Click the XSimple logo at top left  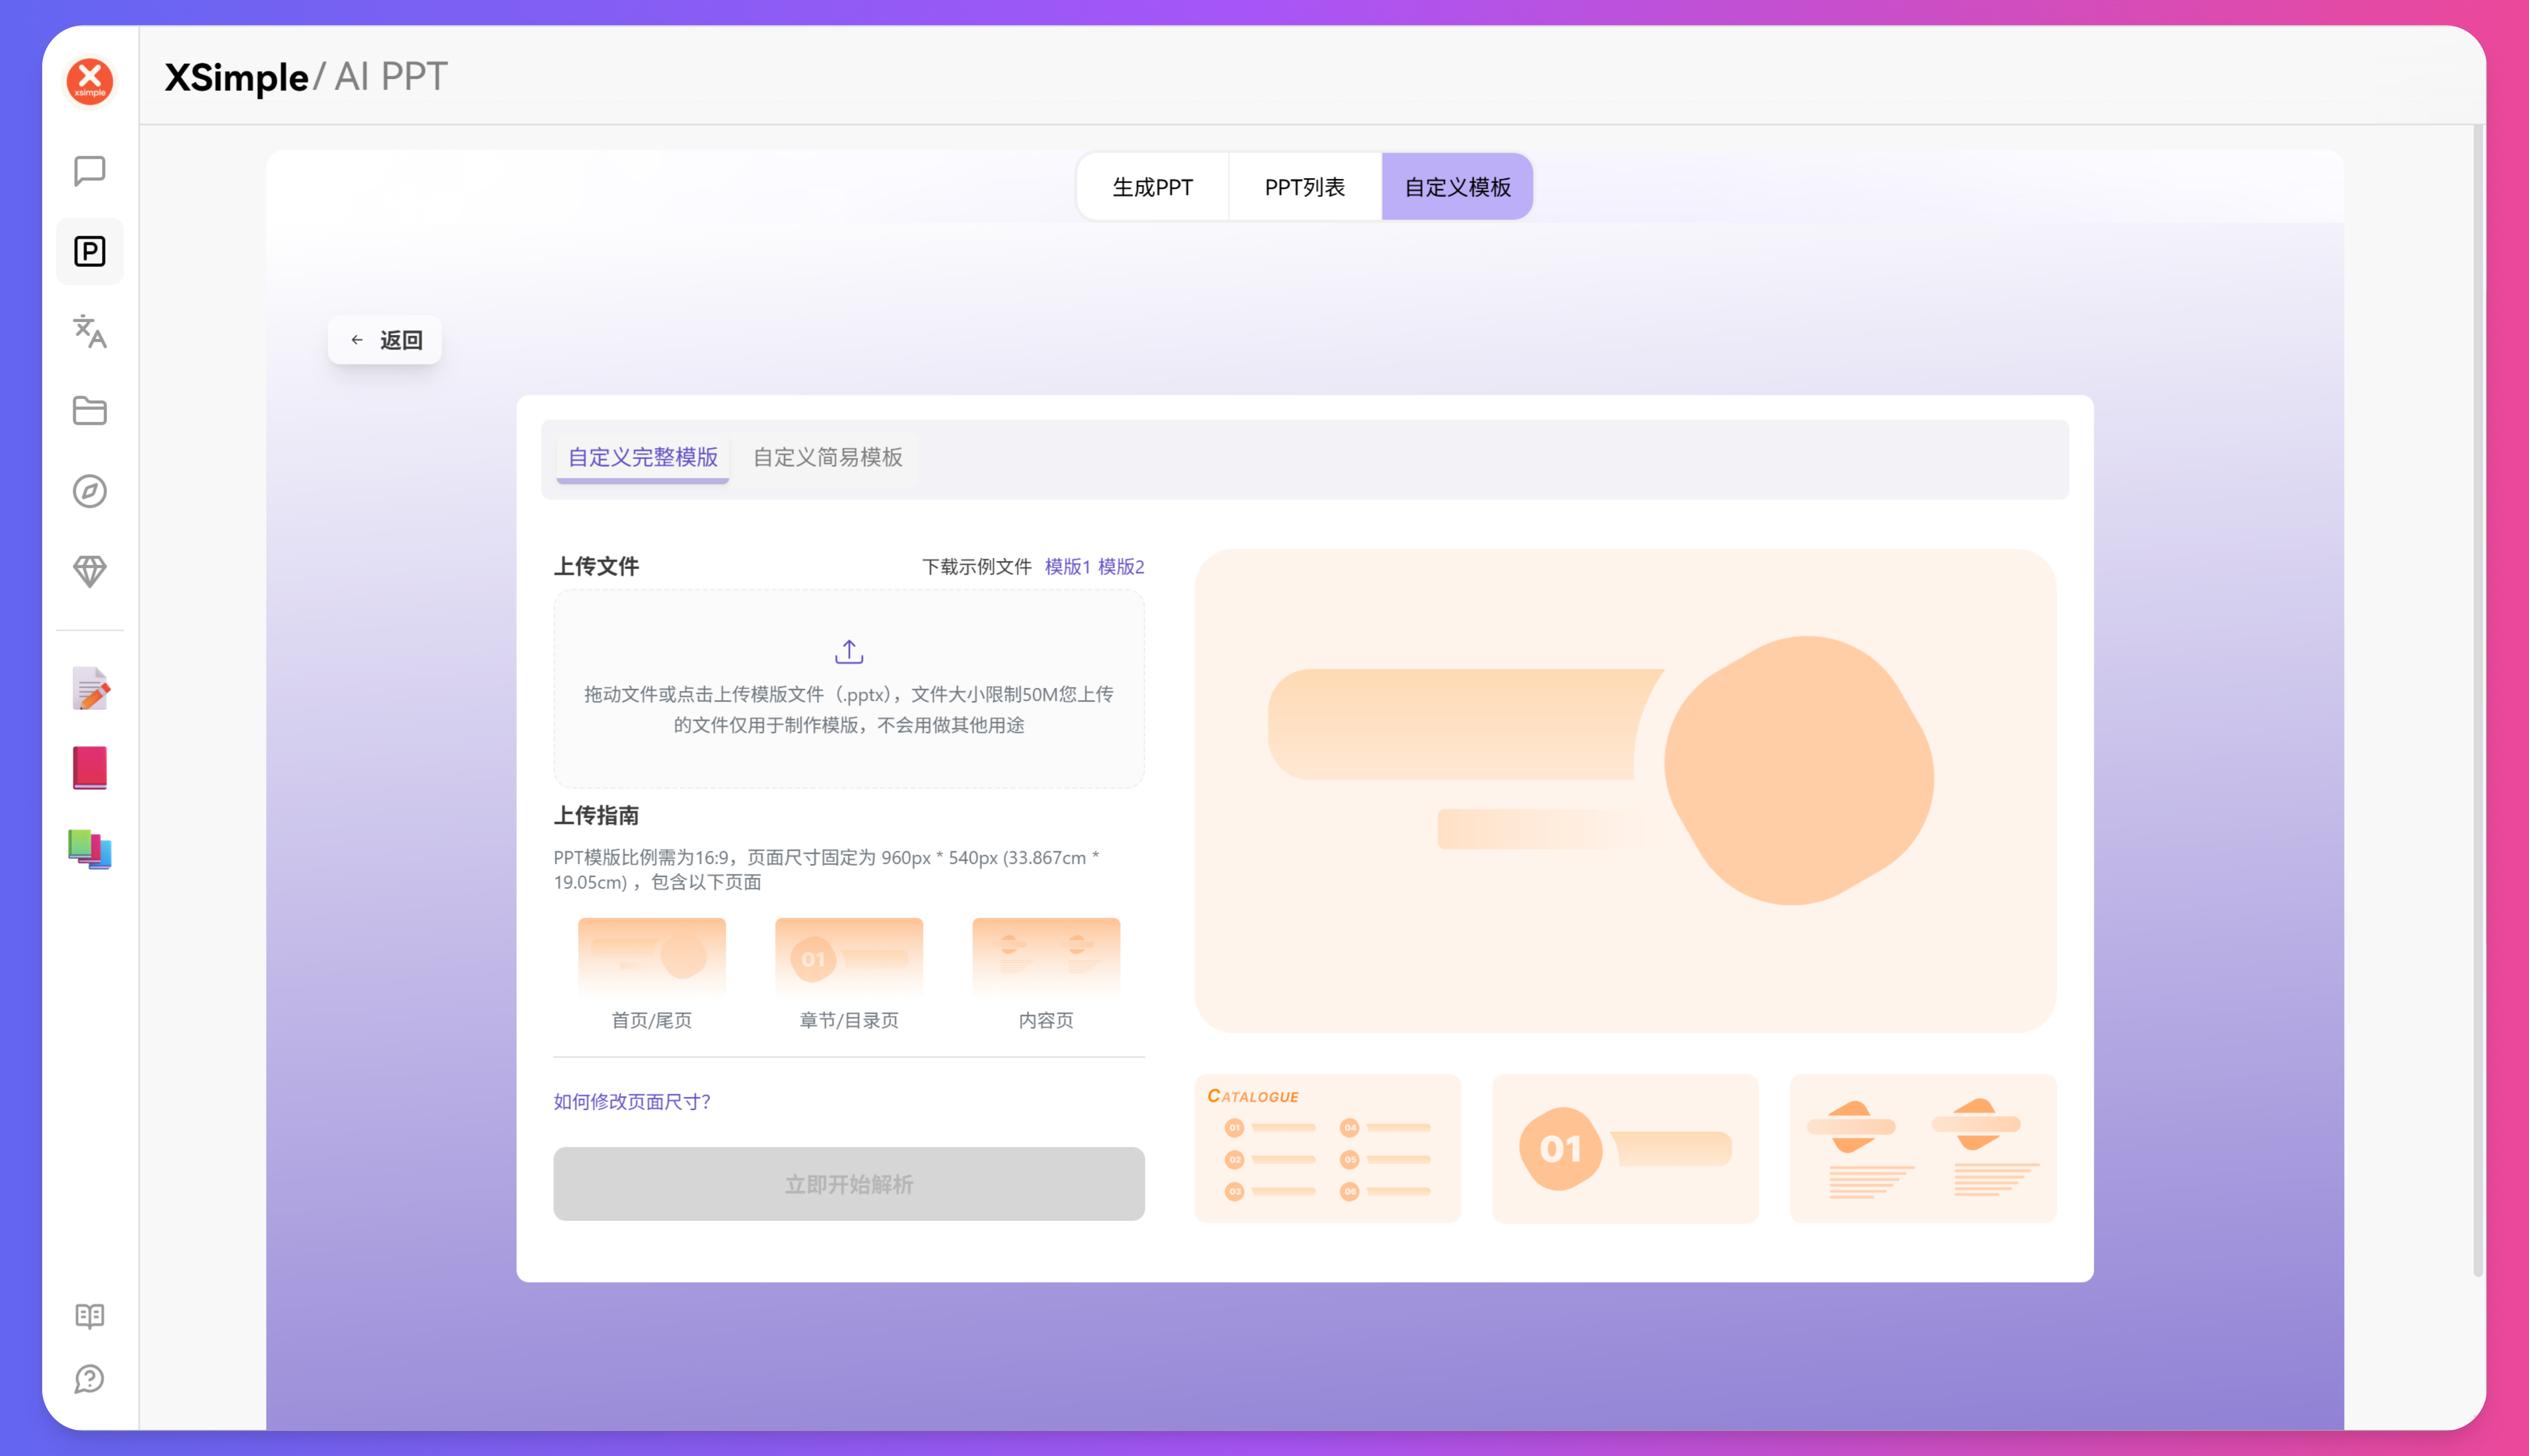click(x=89, y=80)
